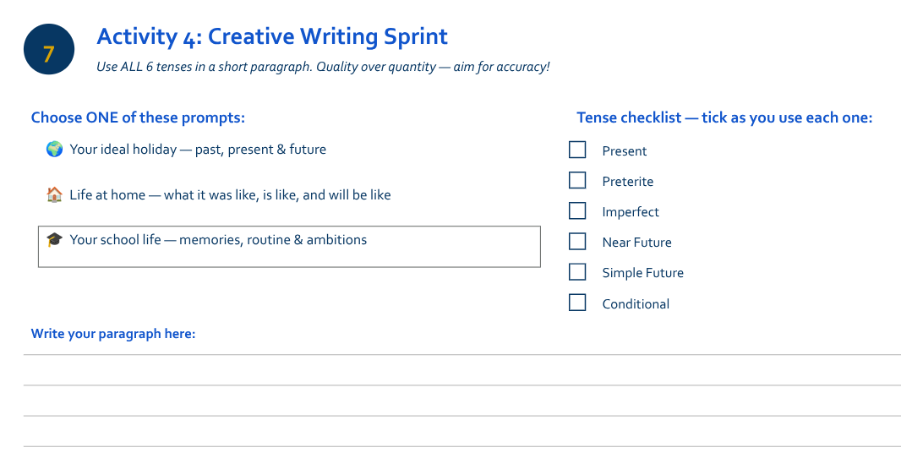This screenshot has width=901, height=453.
Task: Click the numbered circle badge 7
Action: [x=49, y=49]
